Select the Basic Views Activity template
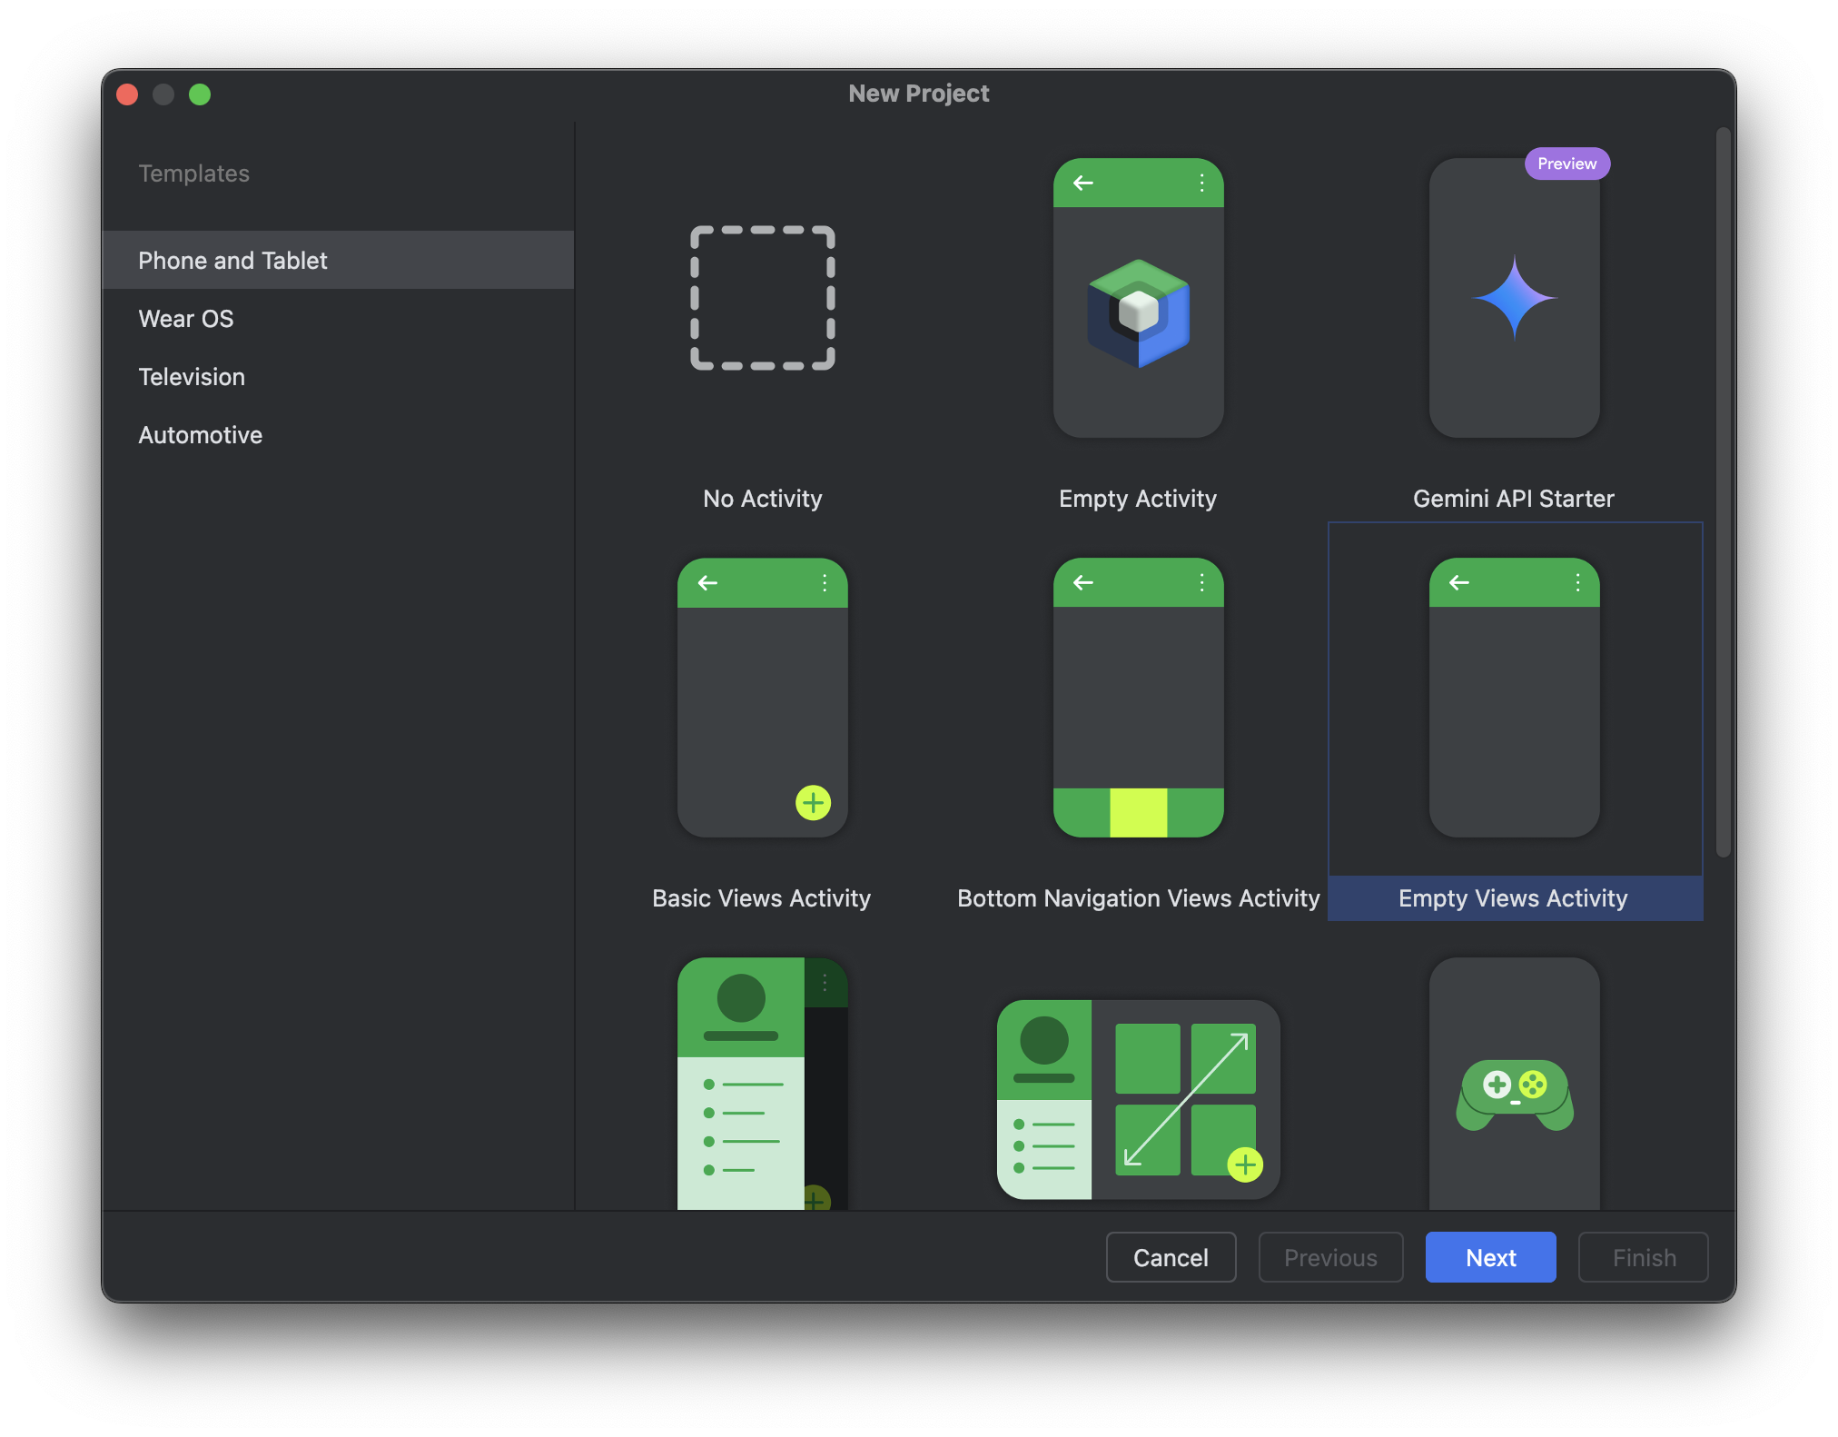The width and height of the screenshot is (1838, 1437). coord(763,698)
